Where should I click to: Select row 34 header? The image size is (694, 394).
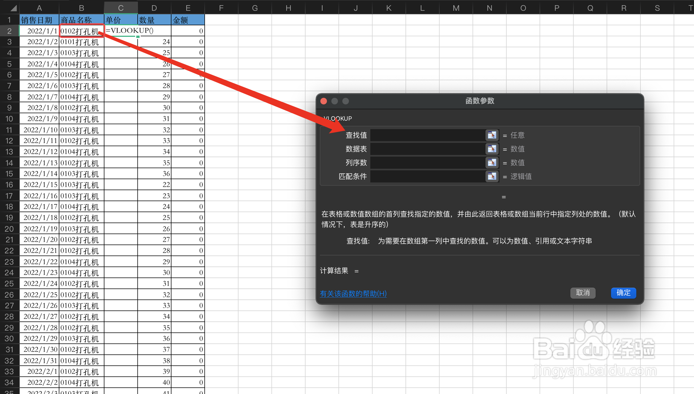9,382
